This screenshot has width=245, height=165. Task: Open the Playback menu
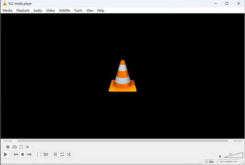point(23,11)
